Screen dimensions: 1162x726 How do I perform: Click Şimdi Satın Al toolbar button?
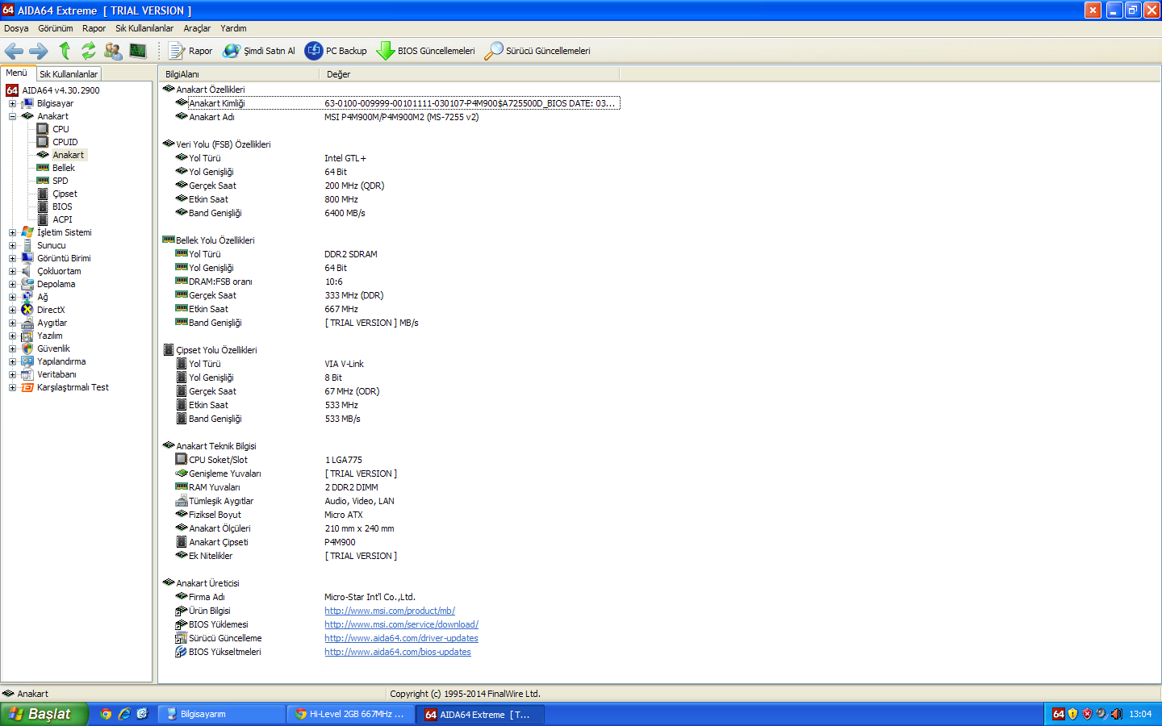coord(259,51)
